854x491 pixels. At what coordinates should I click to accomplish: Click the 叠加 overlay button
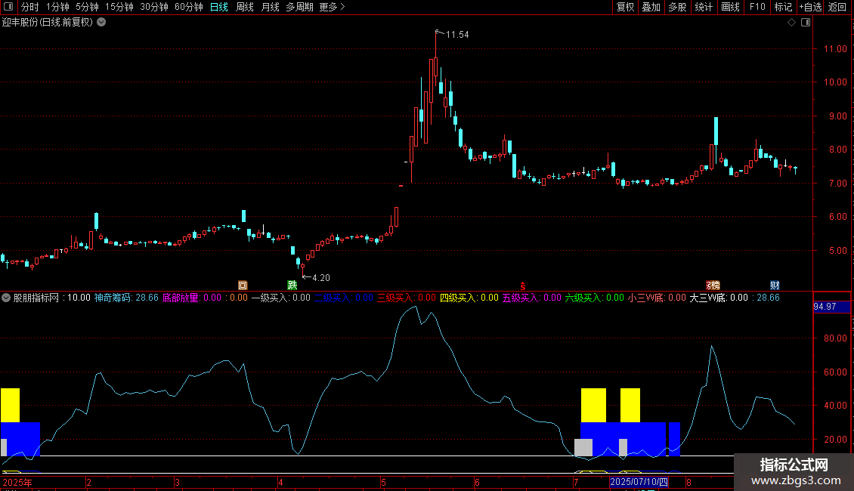pos(651,7)
